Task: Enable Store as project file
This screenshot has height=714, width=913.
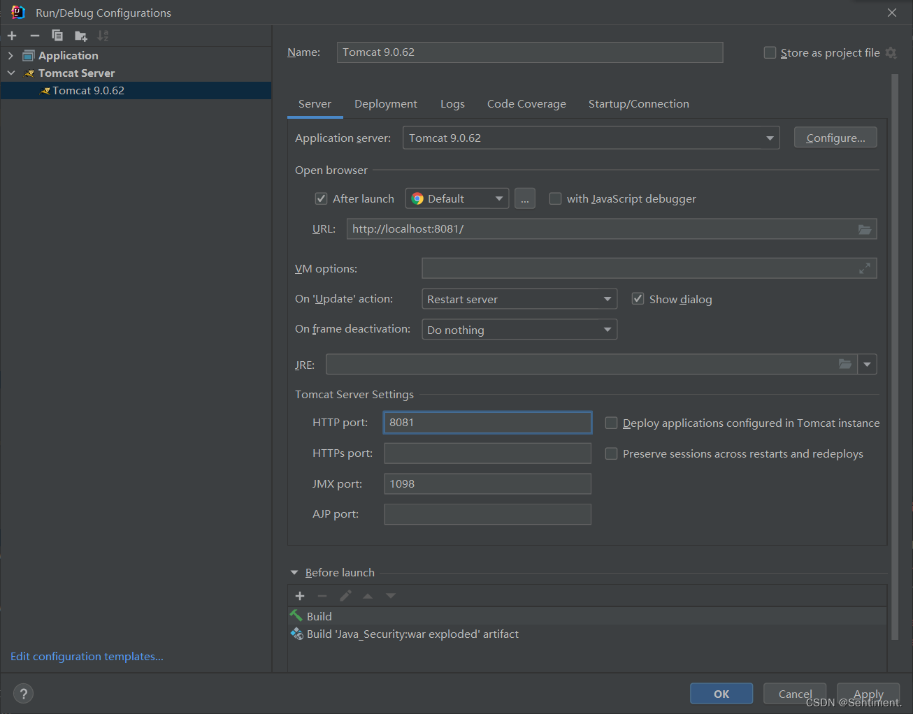Action: pyautogui.click(x=770, y=52)
